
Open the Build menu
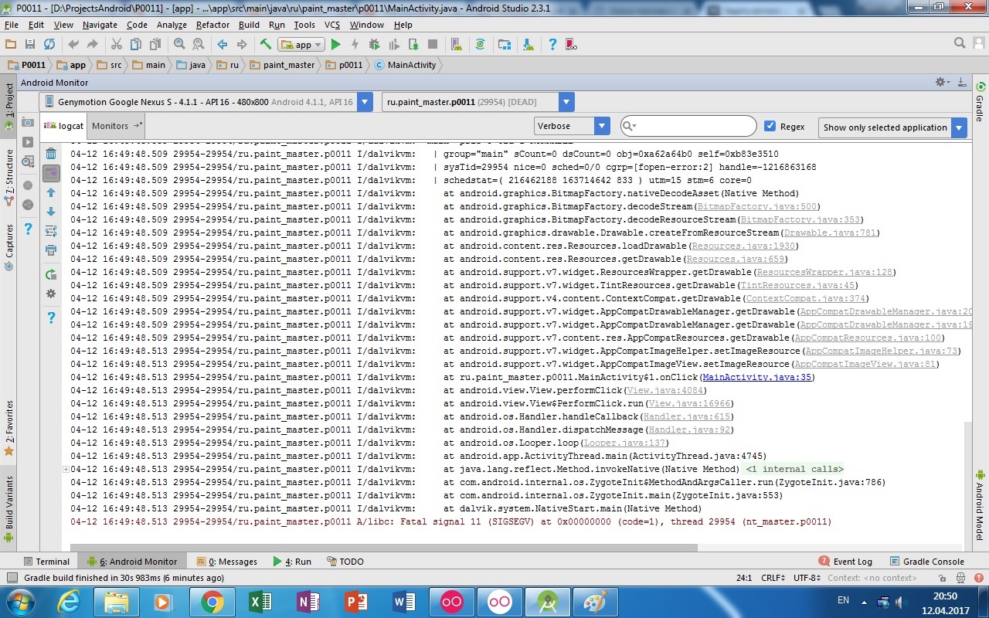(249, 25)
